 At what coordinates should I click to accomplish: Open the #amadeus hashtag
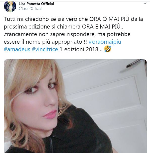click(x=17, y=49)
